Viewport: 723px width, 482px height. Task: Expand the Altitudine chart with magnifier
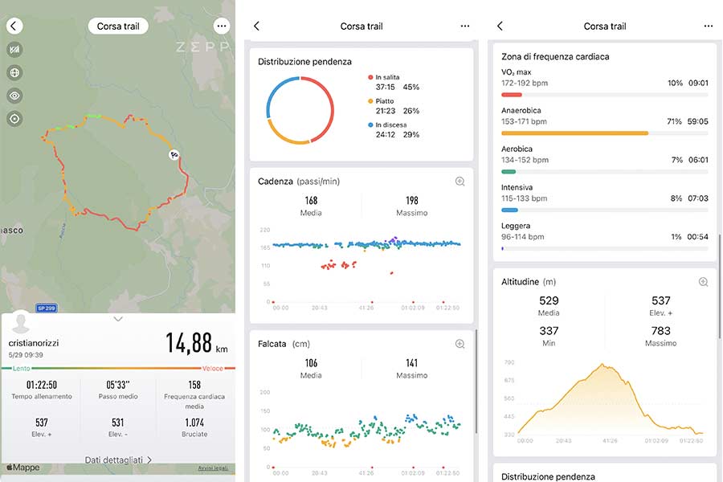703,282
